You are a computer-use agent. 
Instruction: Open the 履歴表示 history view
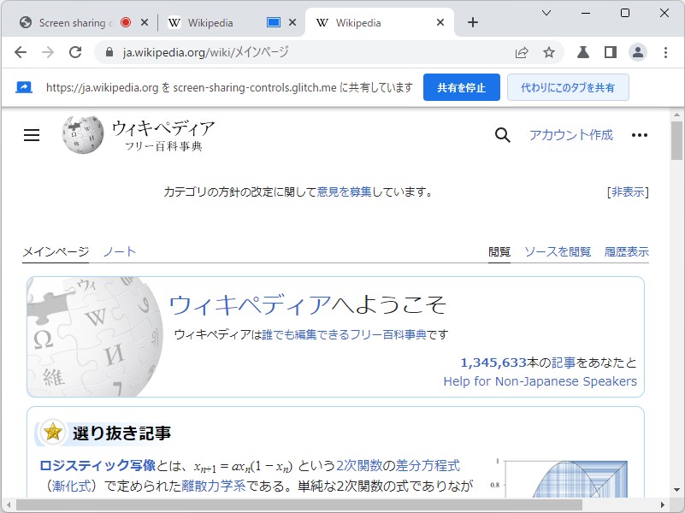(x=627, y=251)
